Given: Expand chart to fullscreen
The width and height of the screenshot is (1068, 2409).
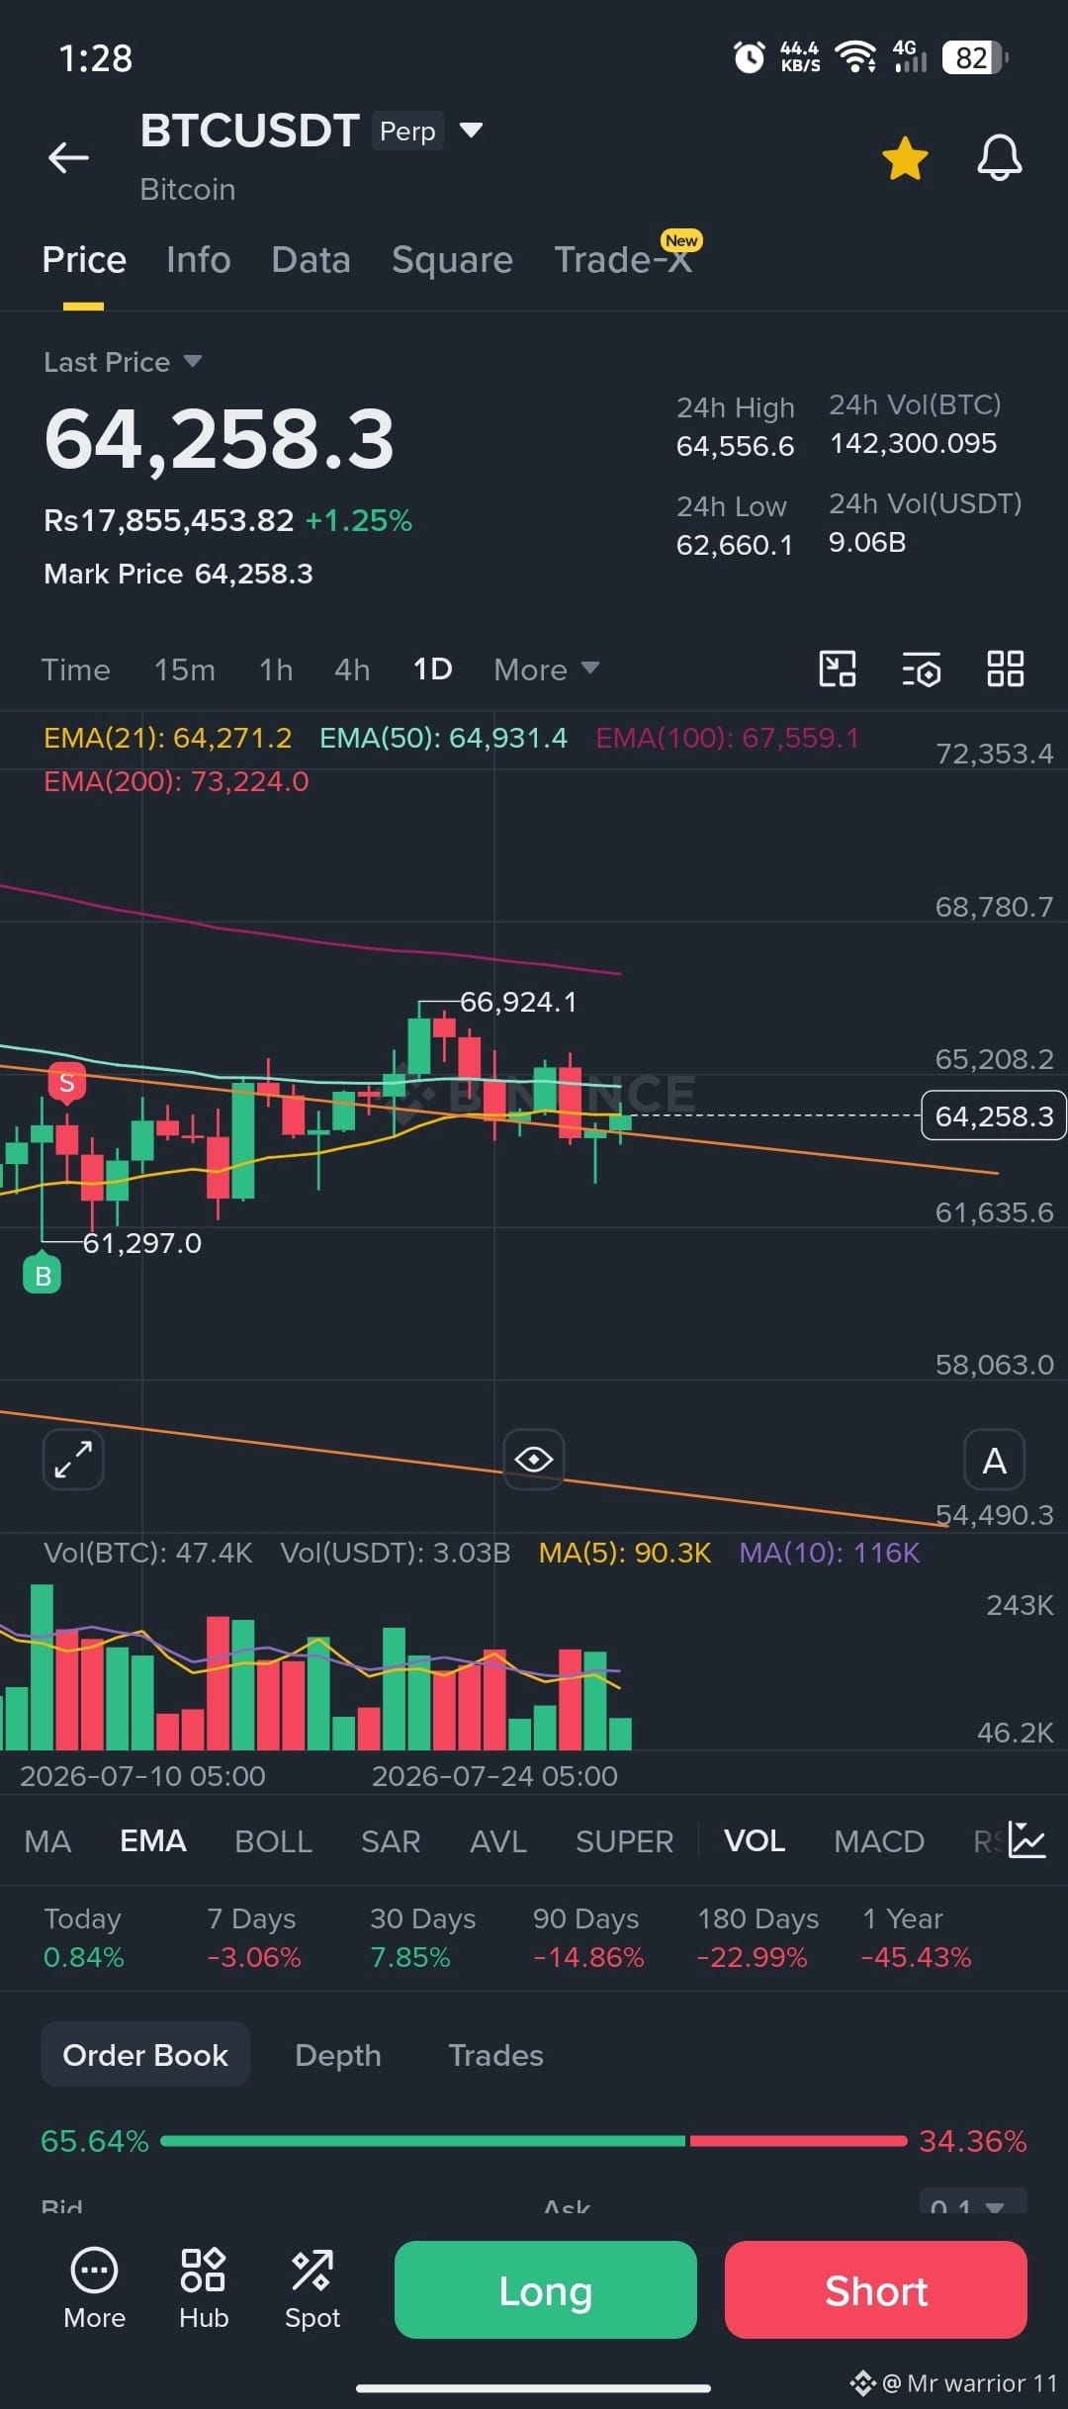Looking at the screenshot, I should [73, 1460].
